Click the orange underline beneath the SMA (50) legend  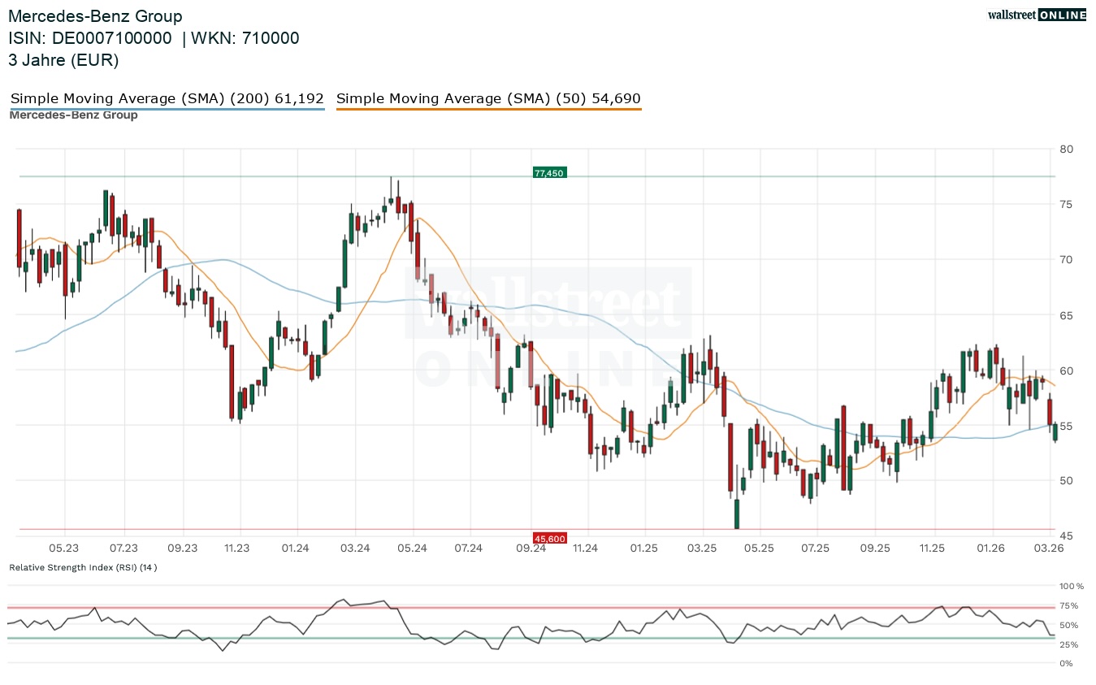tap(488, 109)
